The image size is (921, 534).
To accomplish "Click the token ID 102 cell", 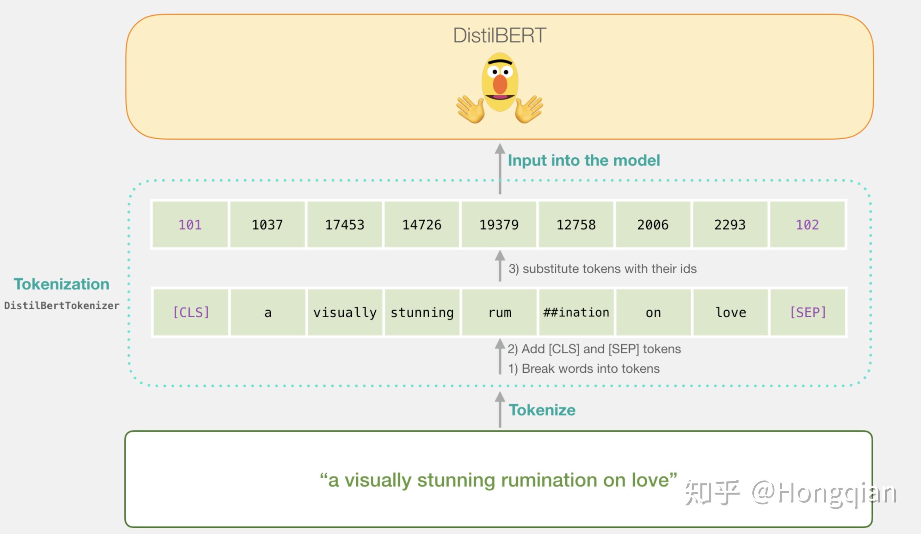I will pyautogui.click(x=807, y=225).
